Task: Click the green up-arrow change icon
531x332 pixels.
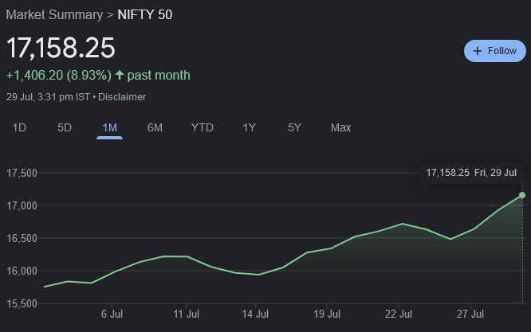Action: click(120, 75)
